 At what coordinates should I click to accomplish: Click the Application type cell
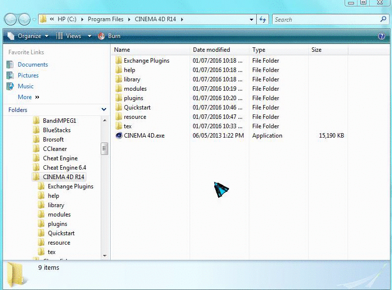[267, 136]
